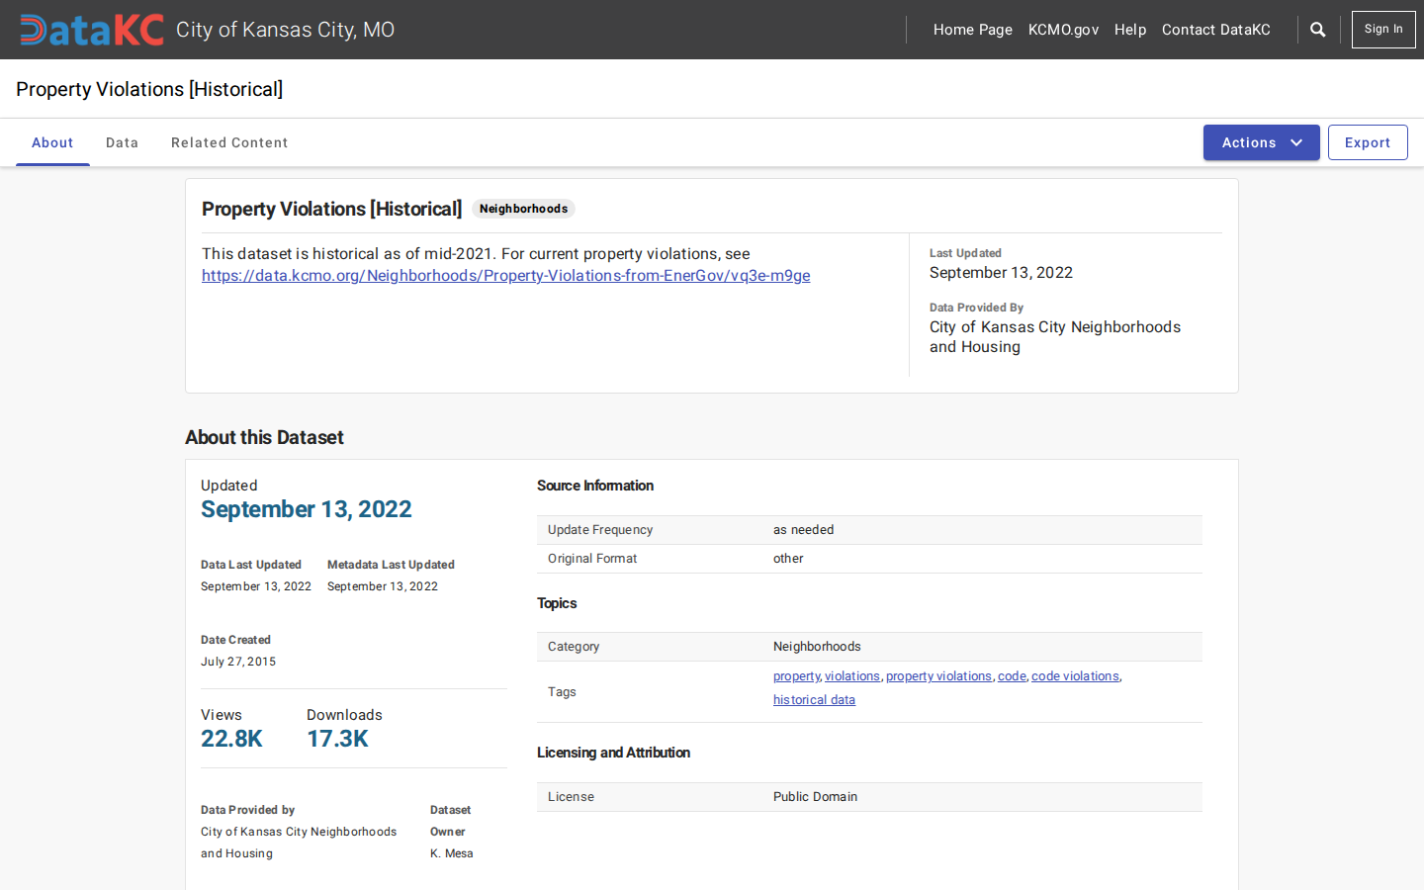Switch to the Related Content tab
The height and width of the screenshot is (890, 1424).
coord(229,142)
